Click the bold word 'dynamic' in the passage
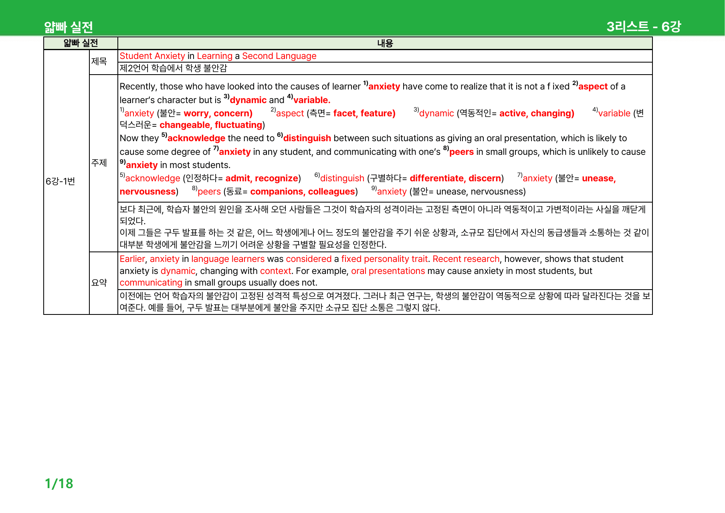The image size is (725, 513). 248,100
